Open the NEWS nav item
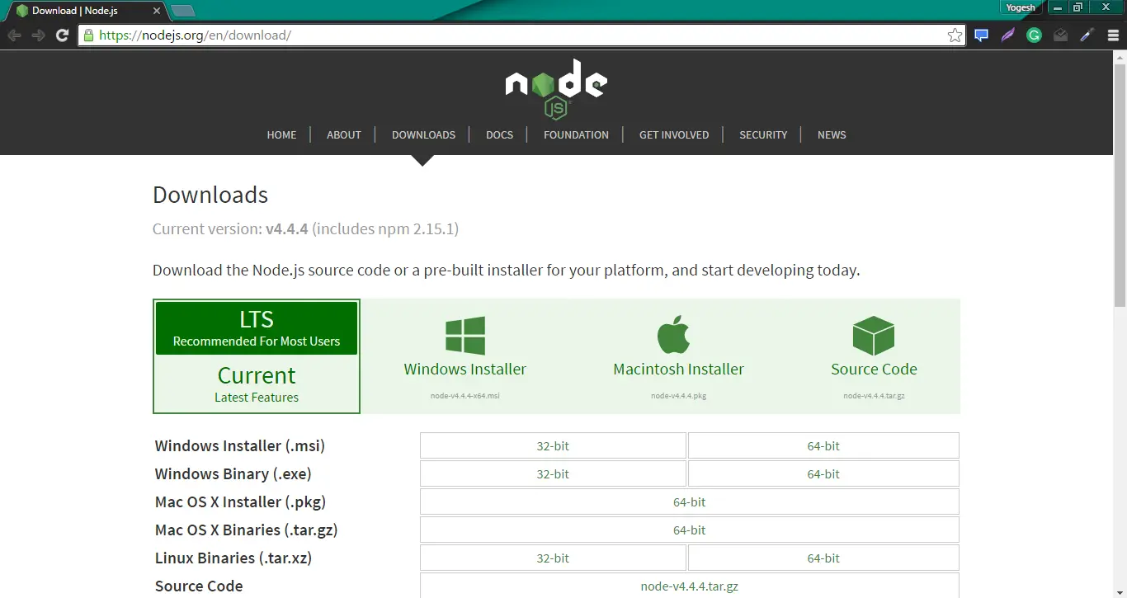The image size is (1127, 598). (832, 134)
